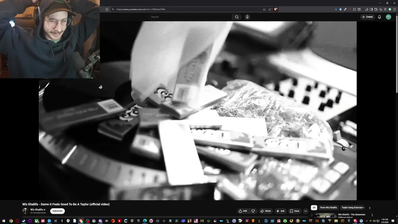
Task: Like the video with 65K likes
Action: (243, 211)
